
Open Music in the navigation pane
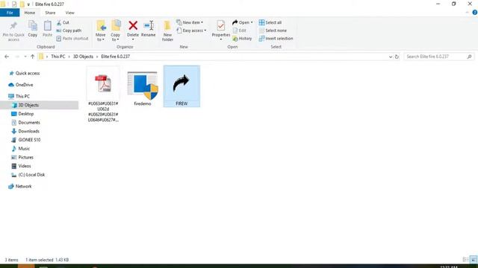point(20,149)
